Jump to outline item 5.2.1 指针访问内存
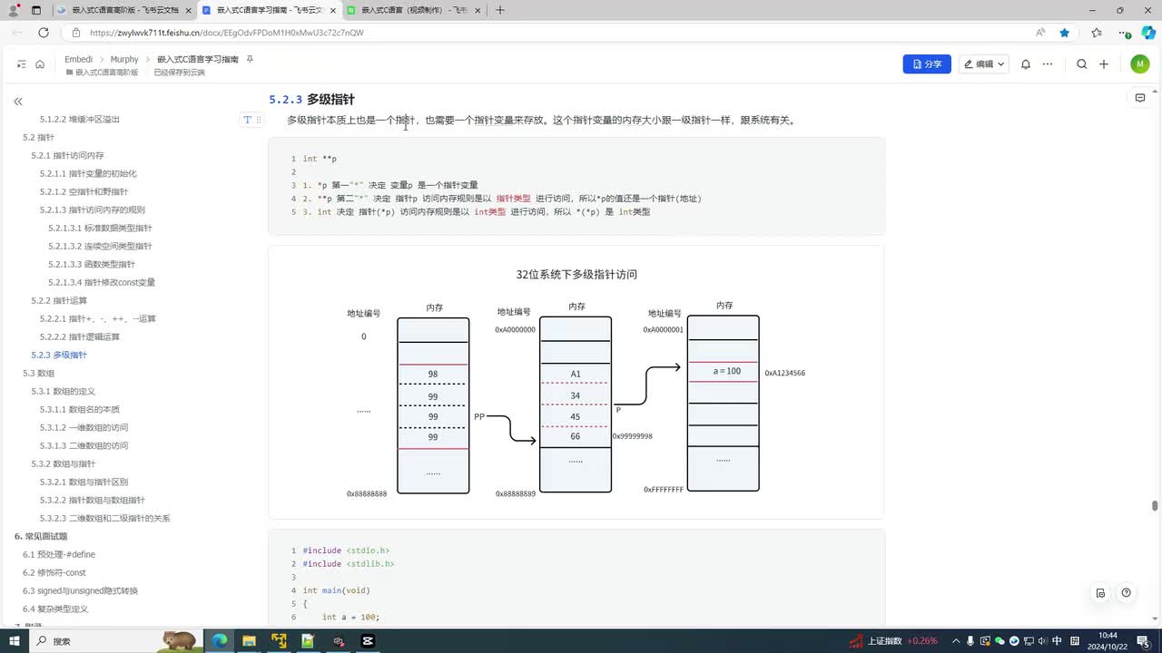Viewport: 1162px width, 653px height. 68,155
